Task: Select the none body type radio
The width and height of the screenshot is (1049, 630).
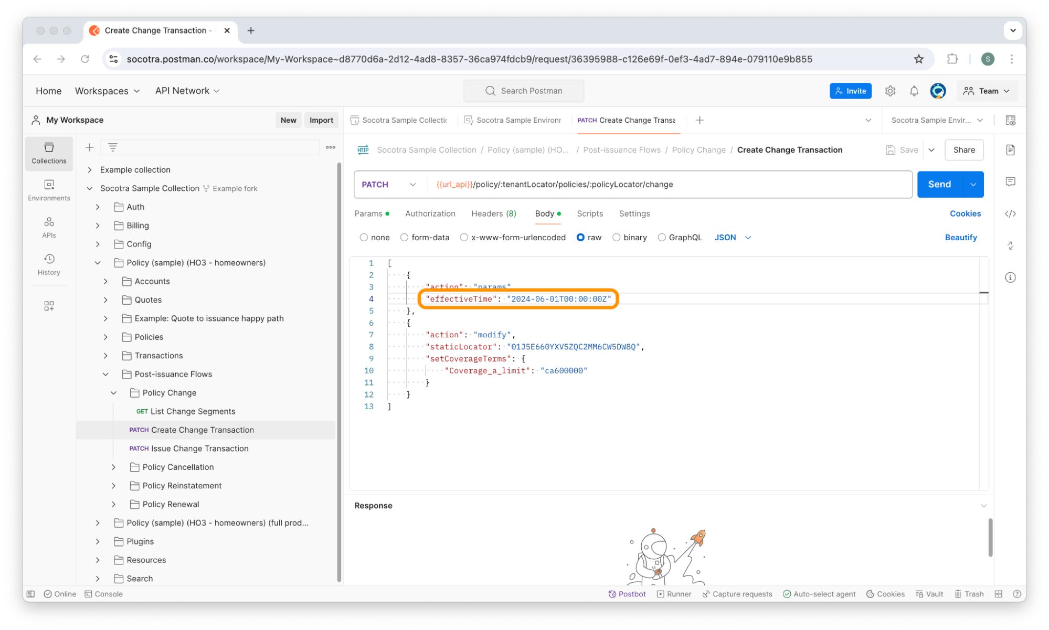Action: click(x=364, y=238)
